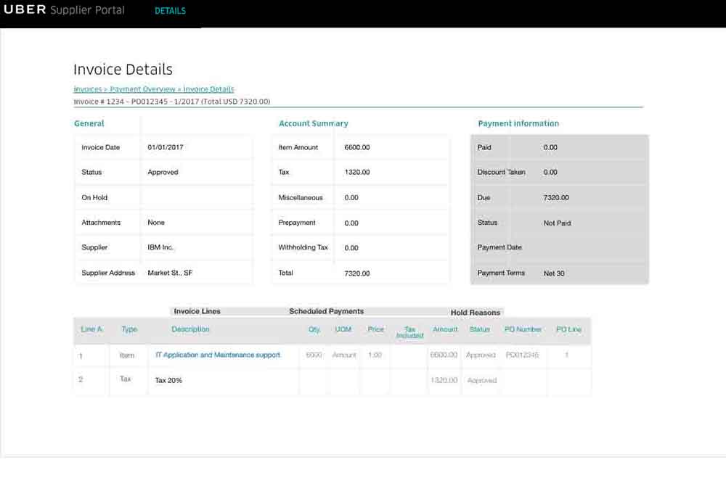The width and height of the screenshot is (726, 491).
Task: Select General Status value Approved
Action: 163,172
